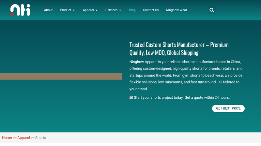The image size is (261, 146).
Task: Open the Services dropdown caret
Action: (x=120, y=10)
